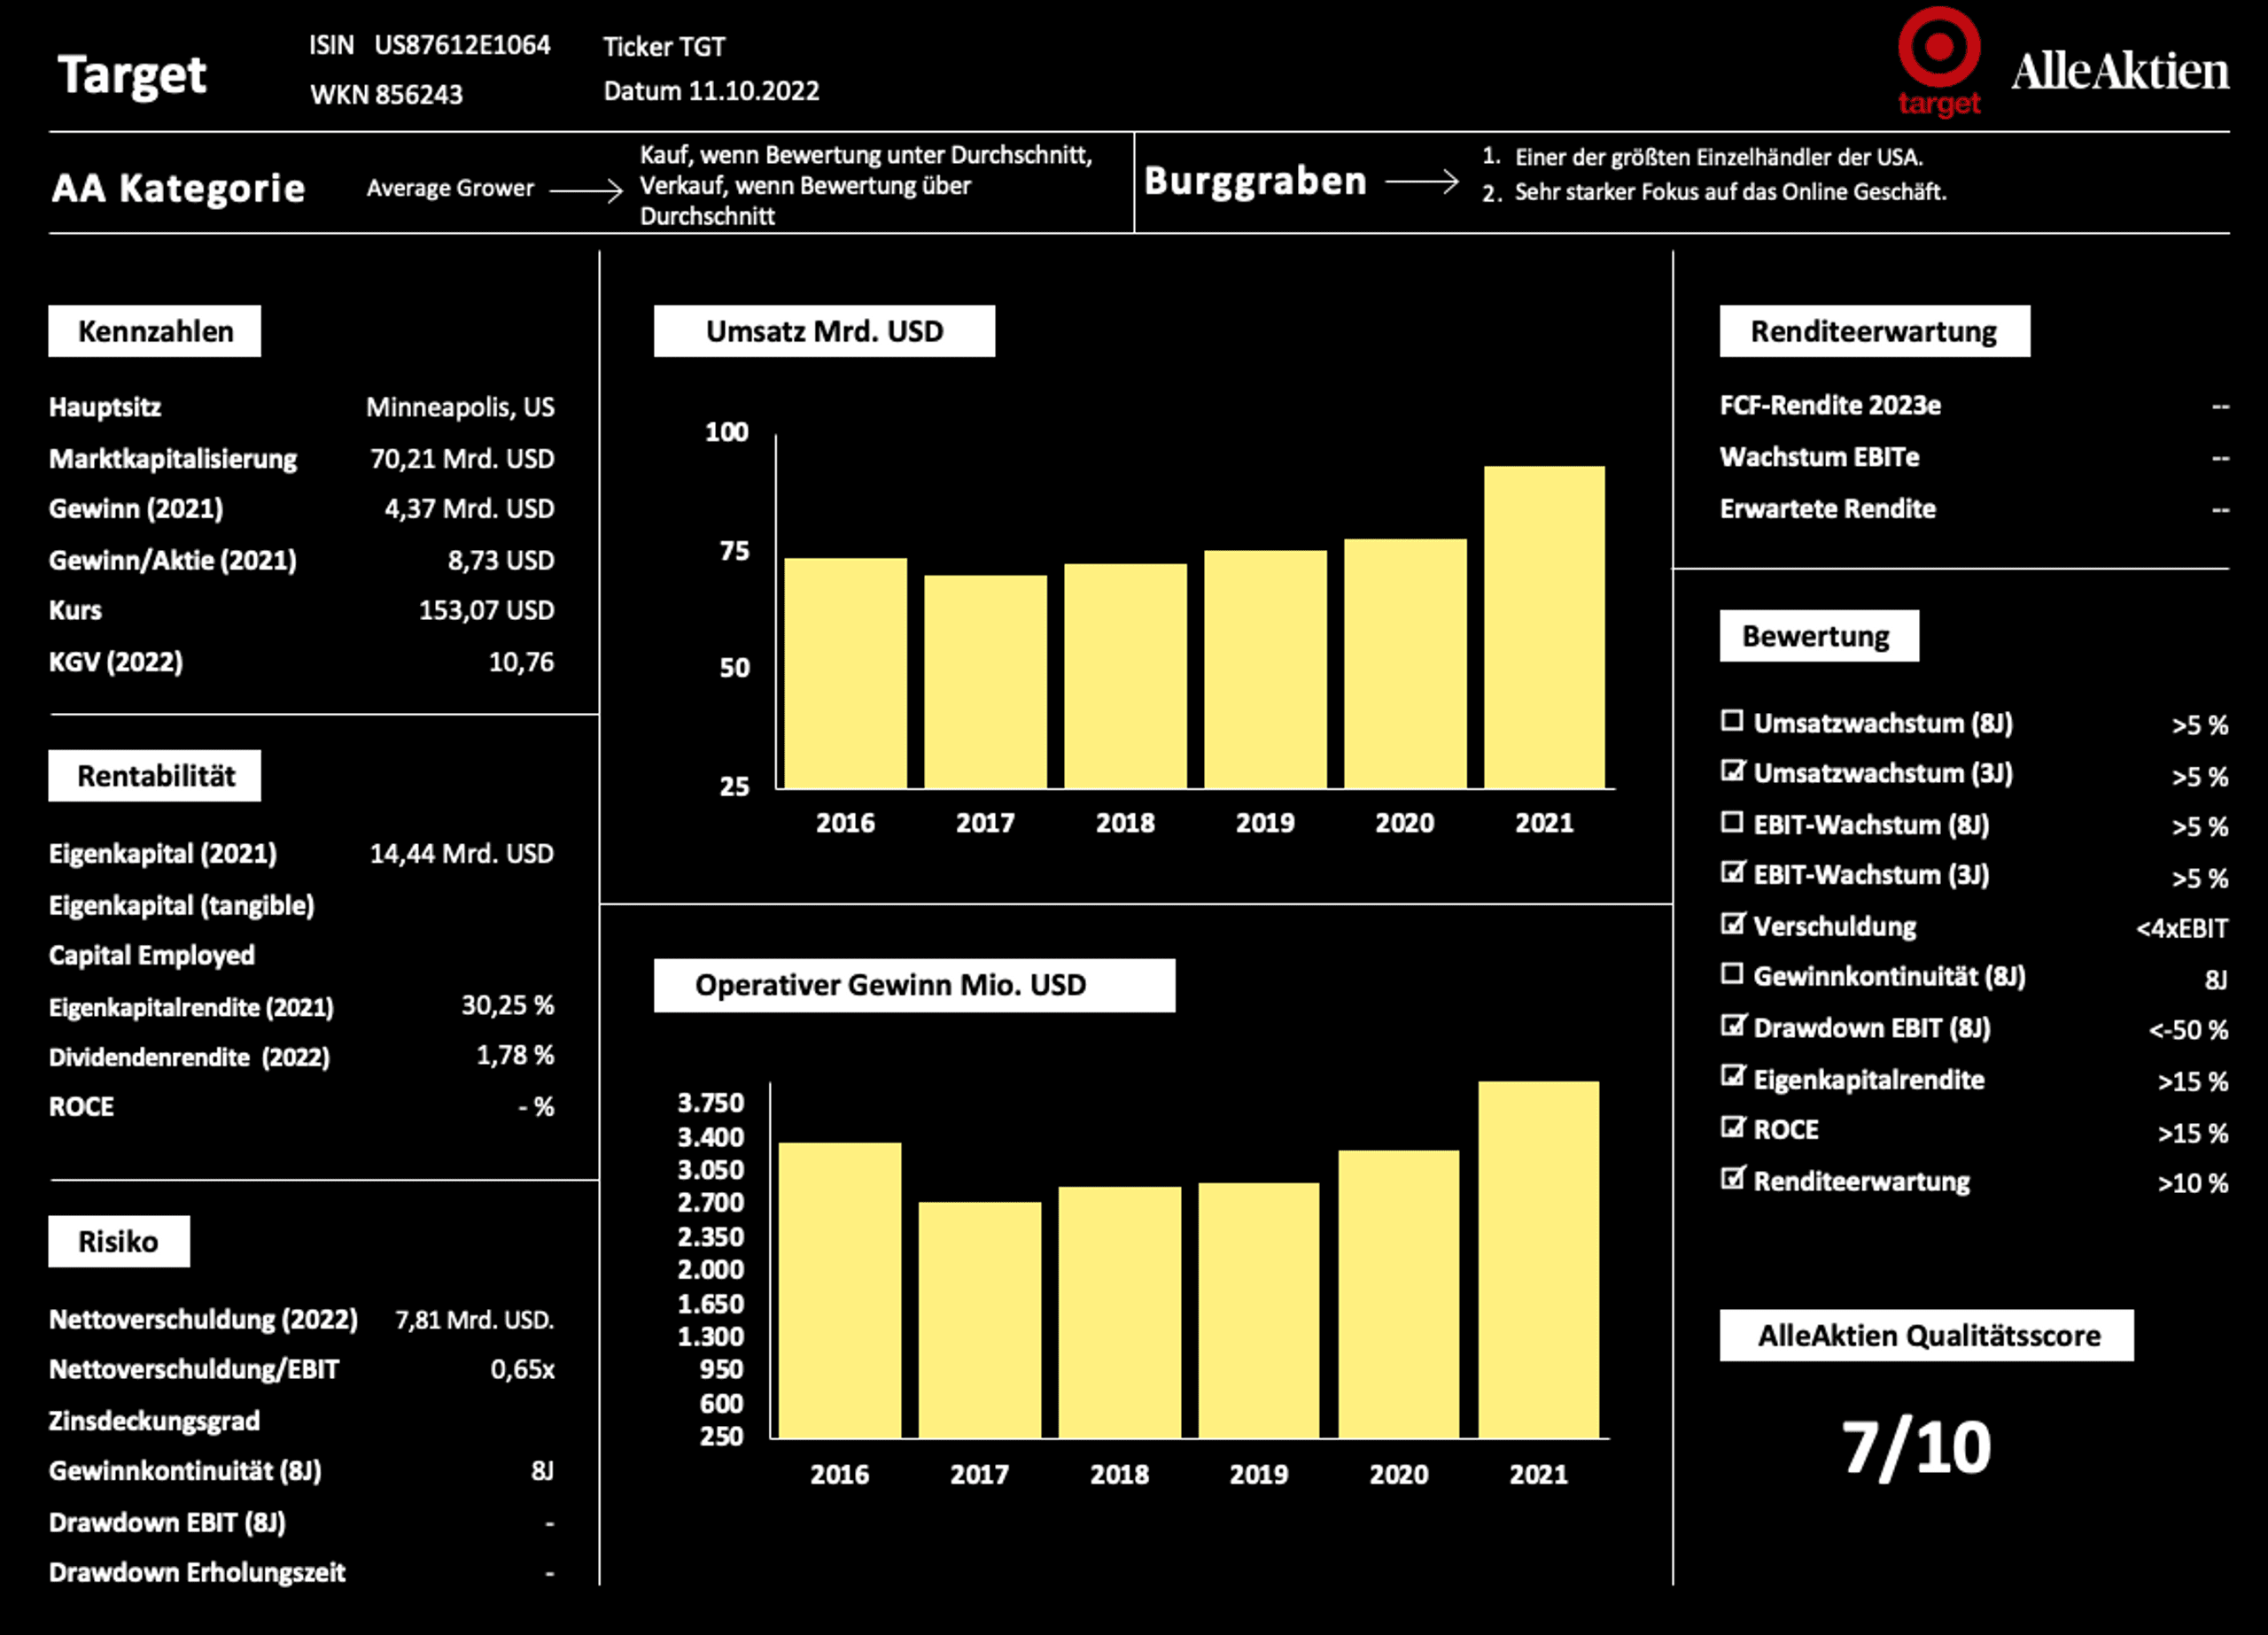Click the <-50 % Drawdown threshold

point(2188,1030)
